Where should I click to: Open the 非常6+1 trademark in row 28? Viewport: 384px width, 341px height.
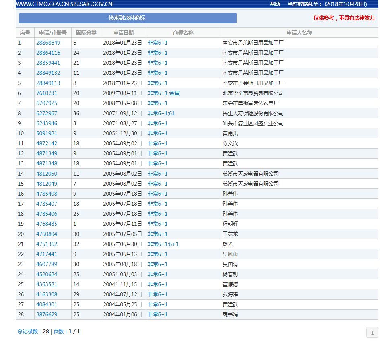coord(158,314)
